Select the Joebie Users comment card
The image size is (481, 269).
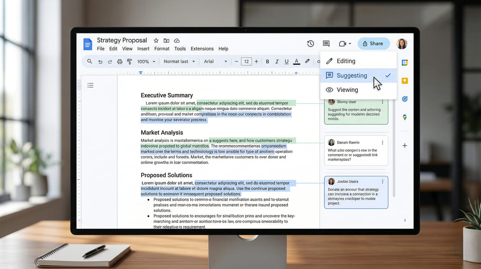[x=356, y=192]
